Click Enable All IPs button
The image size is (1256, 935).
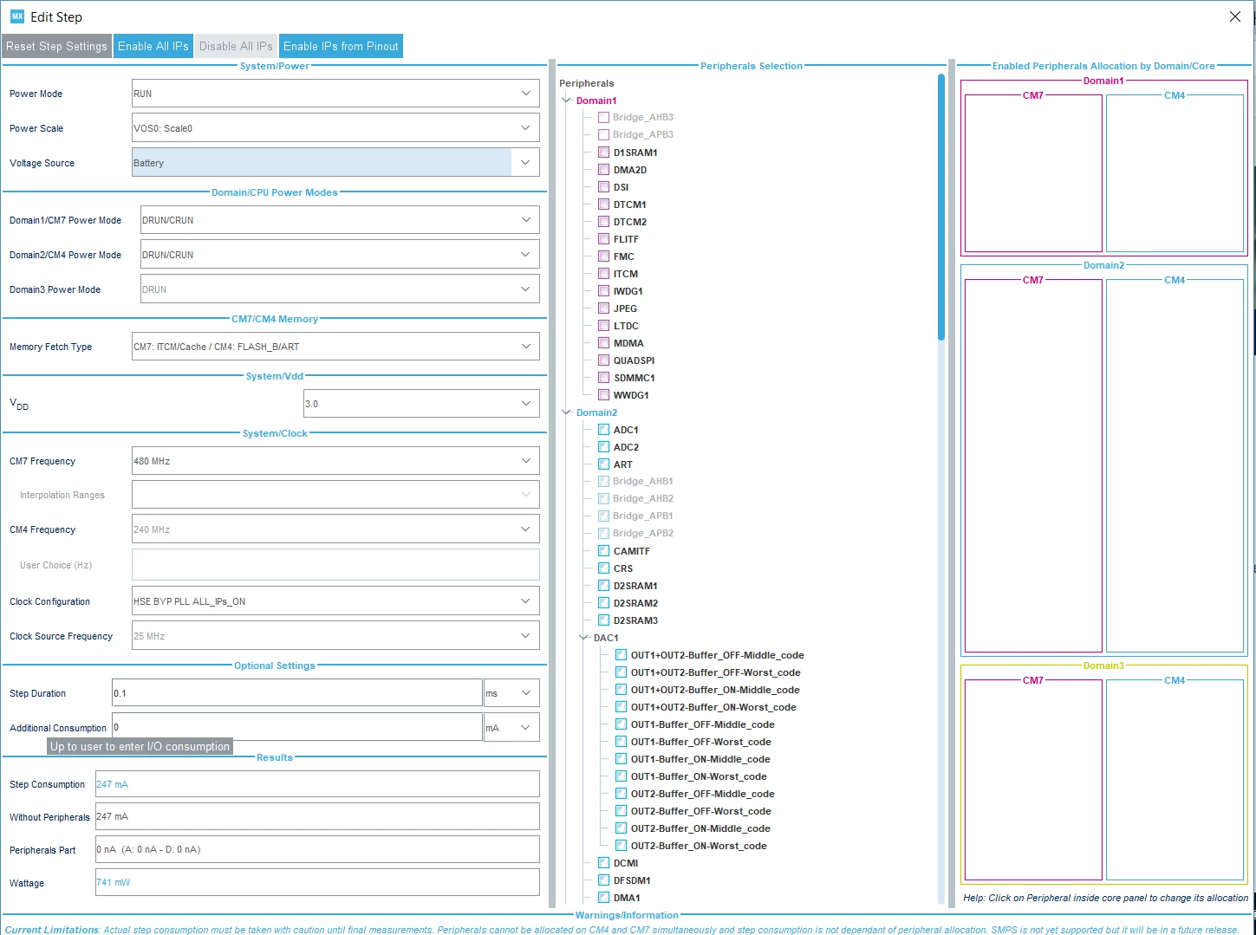point(153,47)
